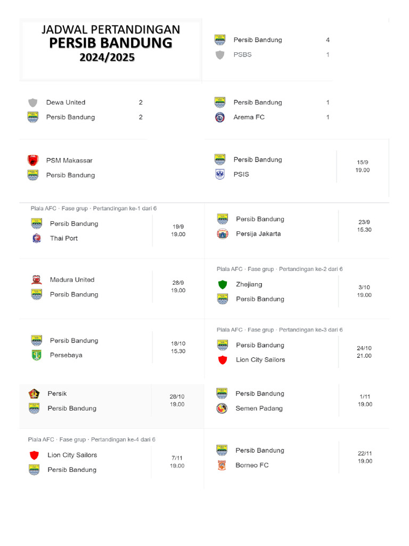Select the PSIS team logo
409x546 pixels.
[x=220, y=174]
